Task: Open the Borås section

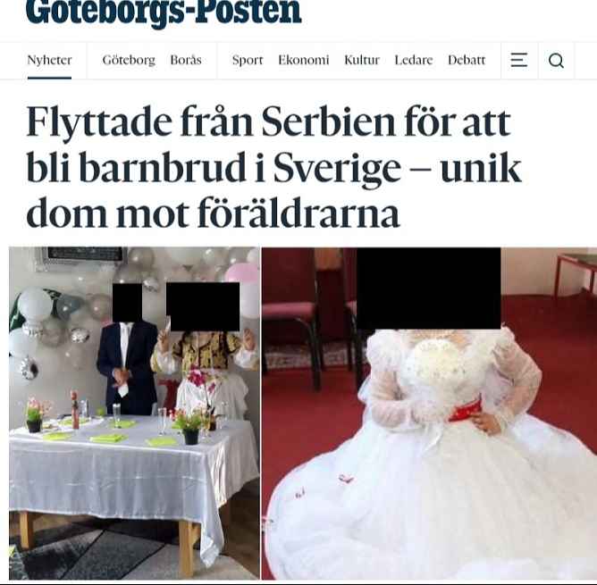Action: click(x=186, y=60)
